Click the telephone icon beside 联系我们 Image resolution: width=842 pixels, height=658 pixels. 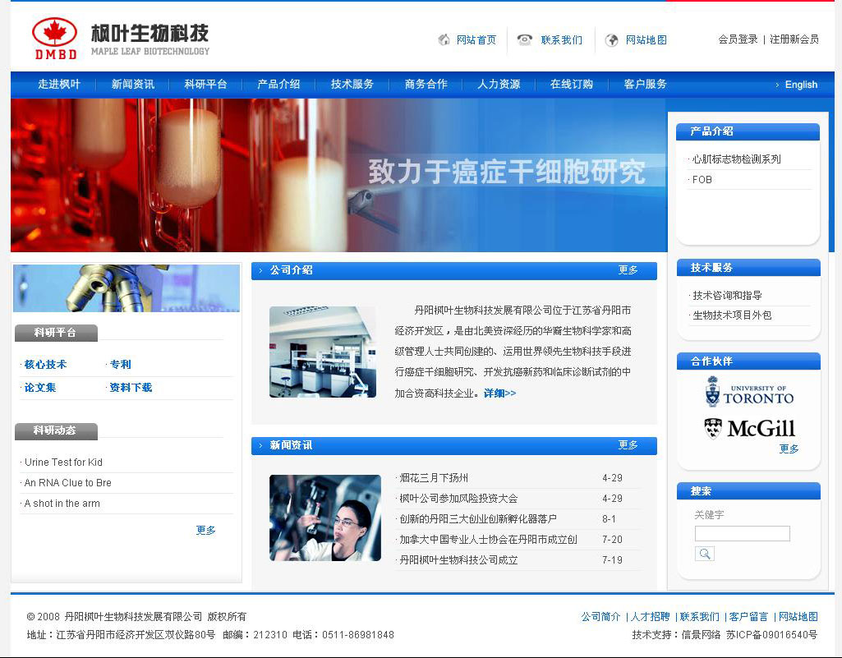point(524,40)
